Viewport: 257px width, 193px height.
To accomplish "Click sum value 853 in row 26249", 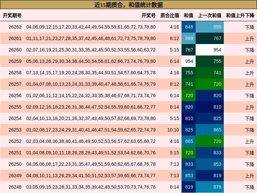I will pyautogui.click(x=189, y=176).
